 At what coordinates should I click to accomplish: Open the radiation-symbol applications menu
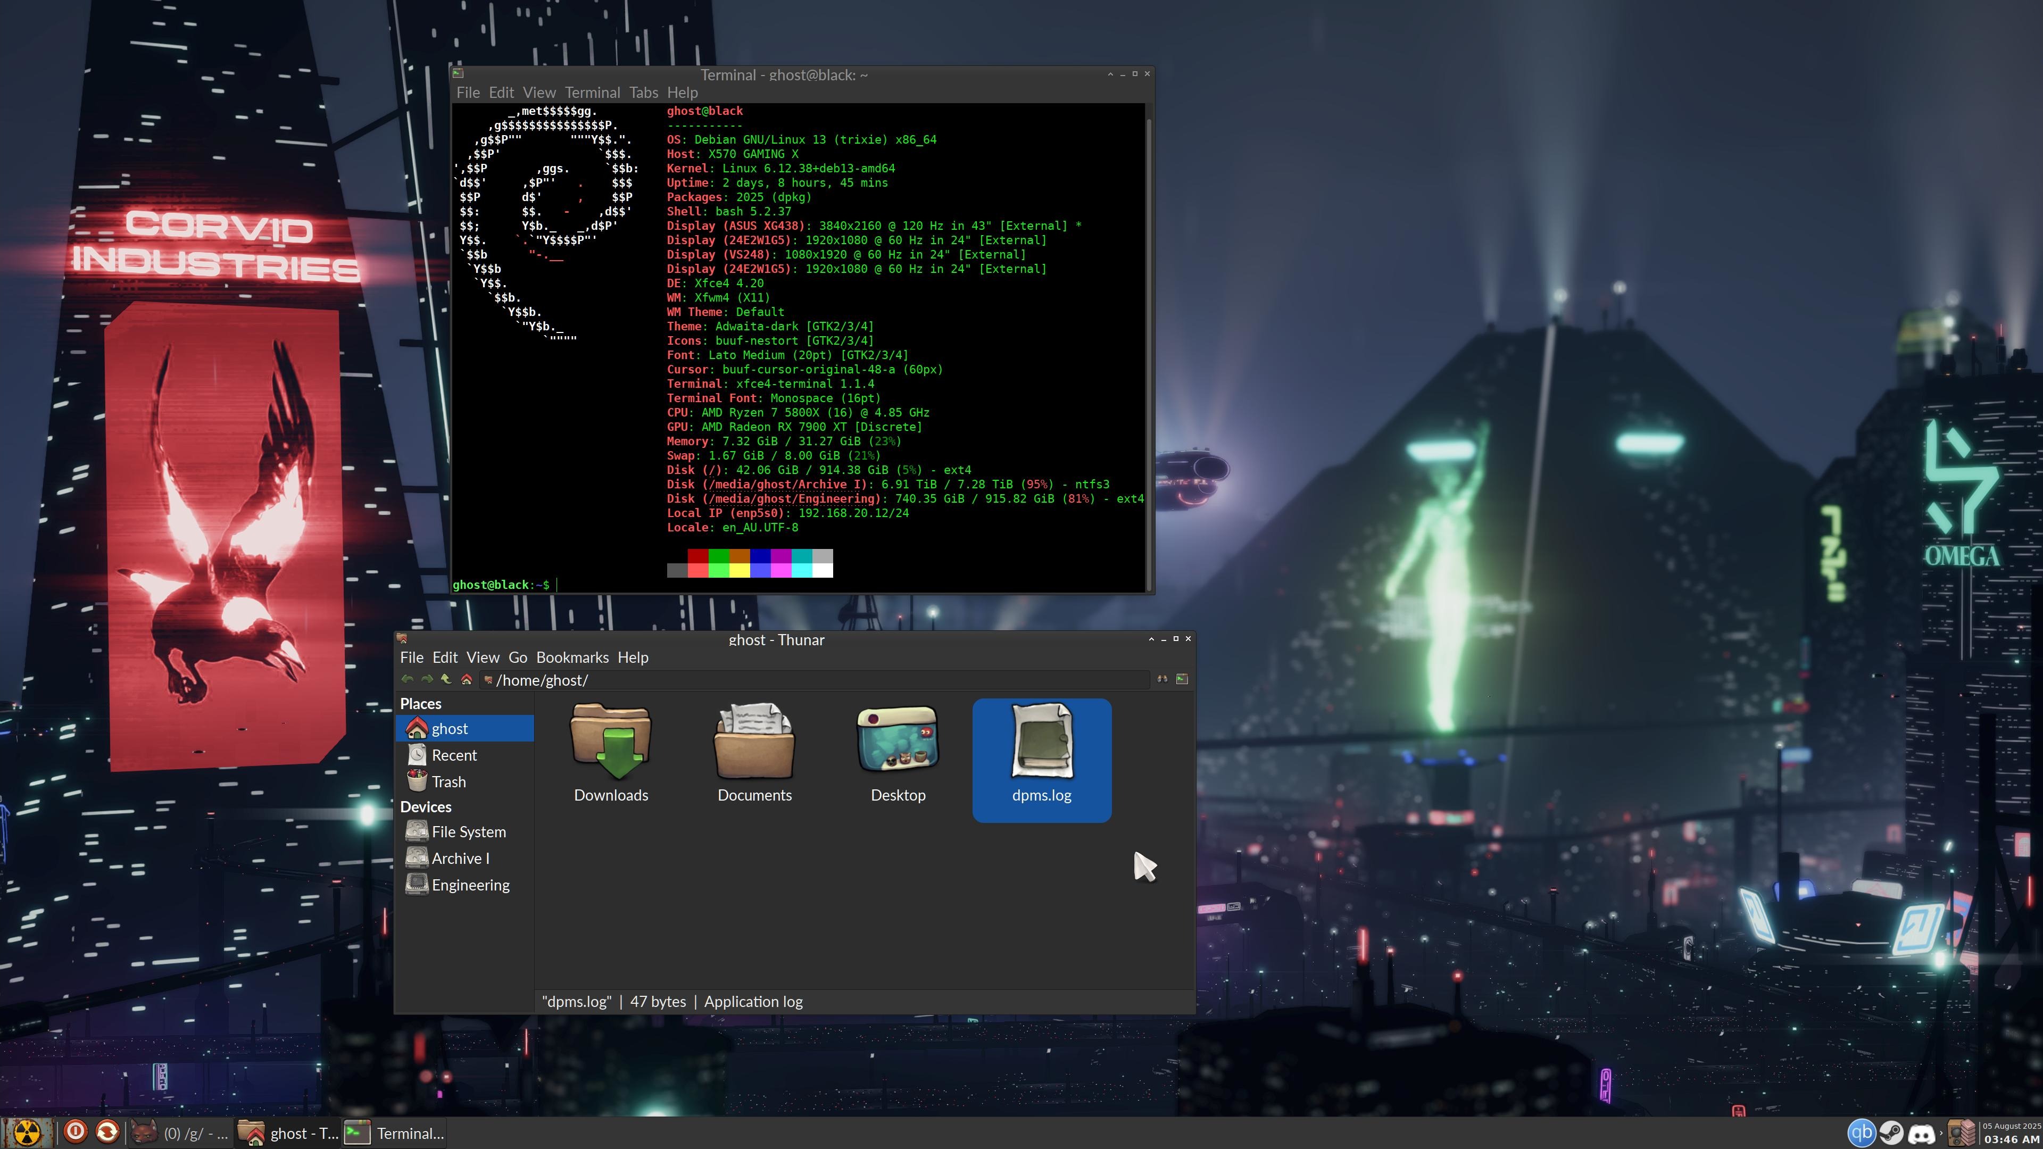pos(28,1133)
